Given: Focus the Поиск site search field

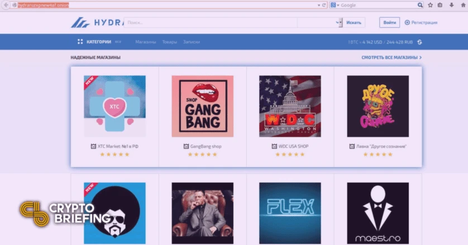Looking at the screenshot, I should [x=211, y=22].
